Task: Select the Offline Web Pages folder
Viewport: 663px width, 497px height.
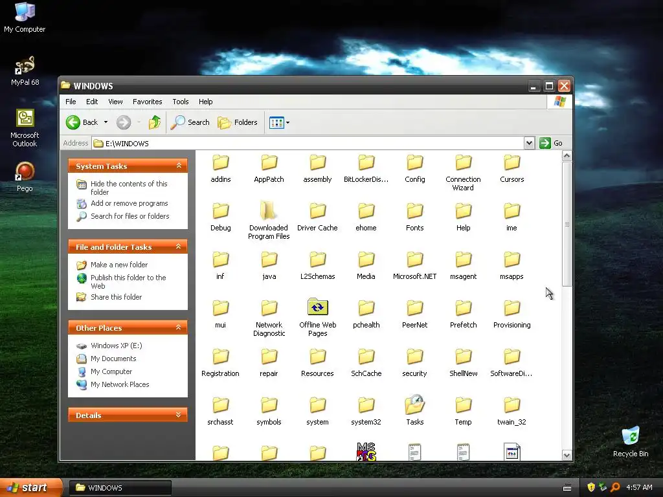Action: point(317,317)
